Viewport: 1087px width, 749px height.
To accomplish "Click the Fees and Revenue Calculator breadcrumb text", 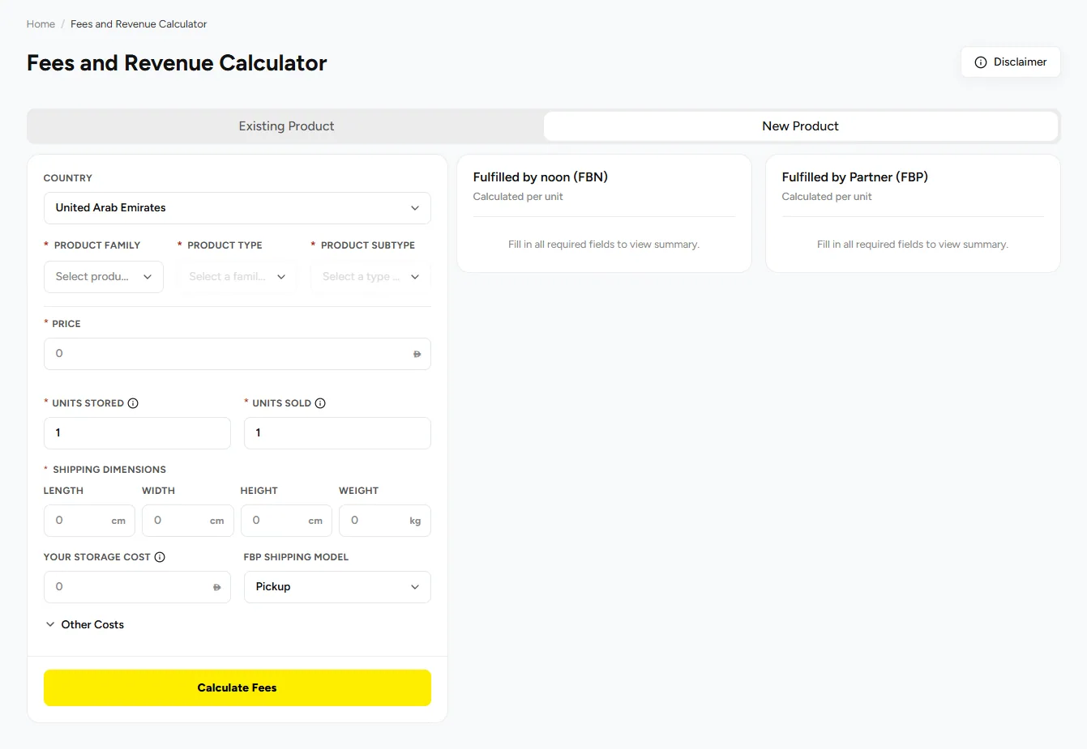I will coord(139,24).
